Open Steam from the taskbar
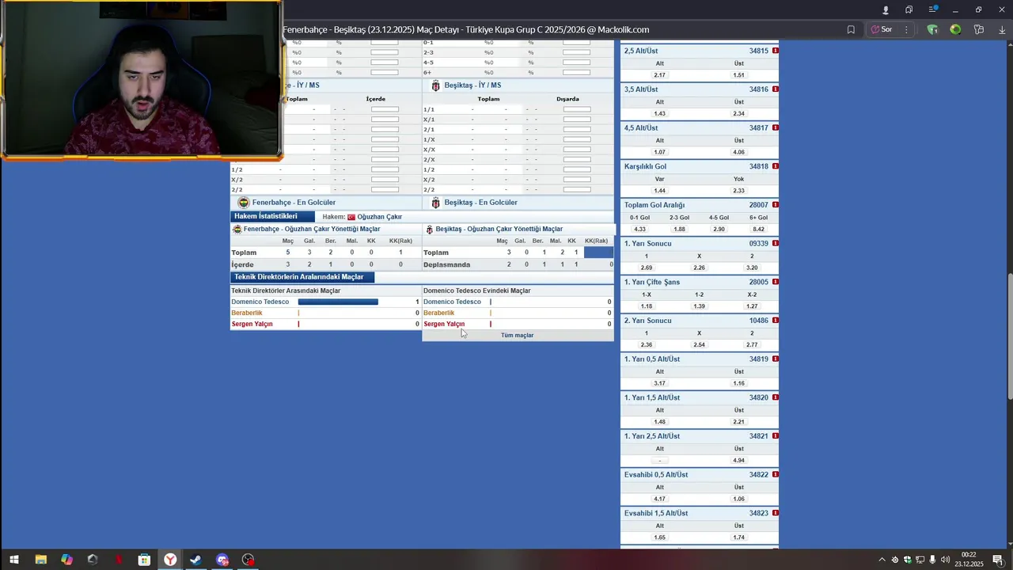The image size is (1013, 570). click(x=195, y=560)
